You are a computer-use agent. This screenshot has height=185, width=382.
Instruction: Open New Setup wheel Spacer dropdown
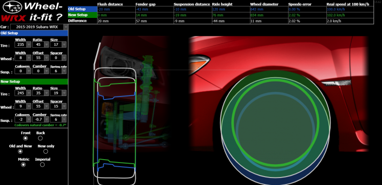pyautogui.click(x=58, y=106)
